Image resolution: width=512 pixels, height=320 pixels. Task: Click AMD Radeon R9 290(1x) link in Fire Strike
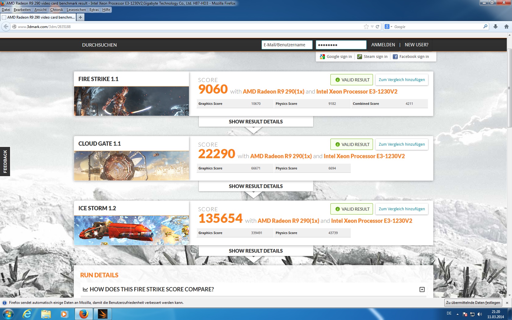[x=273, y=91]
